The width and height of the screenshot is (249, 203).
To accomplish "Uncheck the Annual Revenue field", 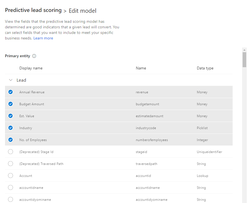I will (11, 92).
